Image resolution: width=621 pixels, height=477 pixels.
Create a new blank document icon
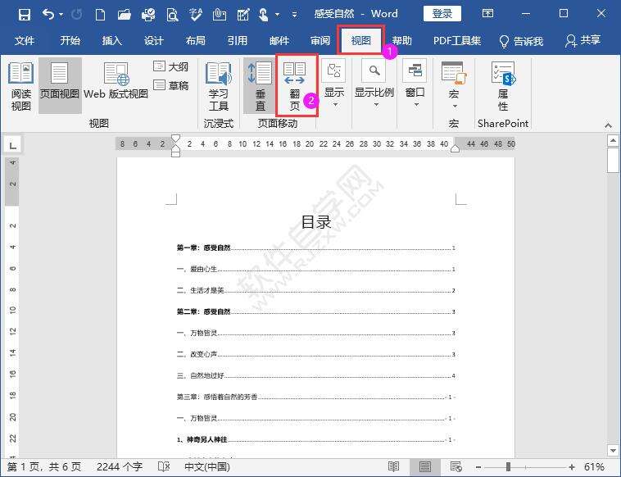[x=101, y=15]
